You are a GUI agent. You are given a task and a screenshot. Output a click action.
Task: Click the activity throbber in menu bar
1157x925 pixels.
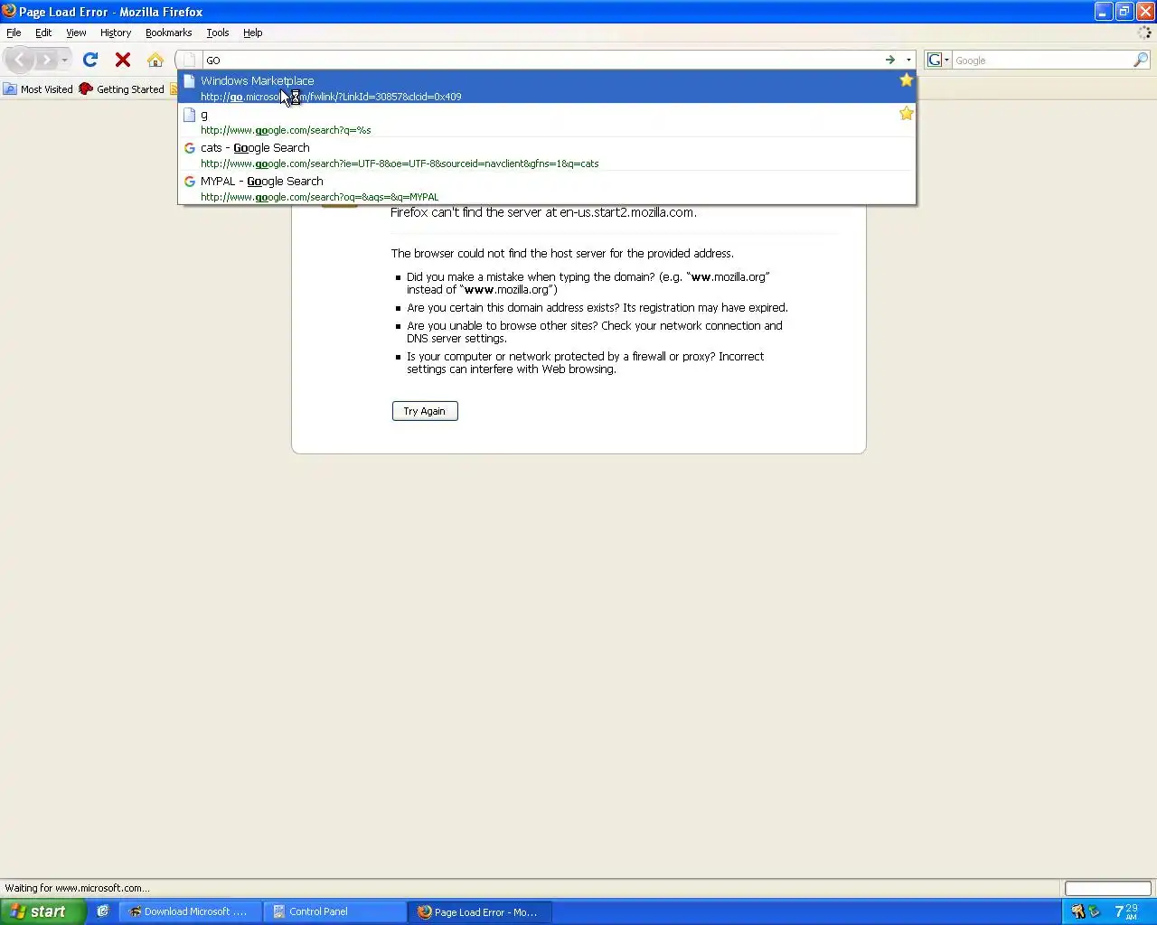click(x=1144, y=33)
